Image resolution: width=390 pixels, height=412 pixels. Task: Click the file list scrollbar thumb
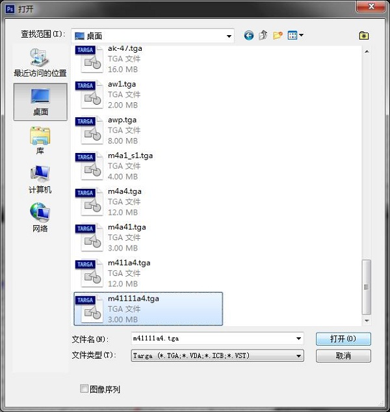point(367,287)
